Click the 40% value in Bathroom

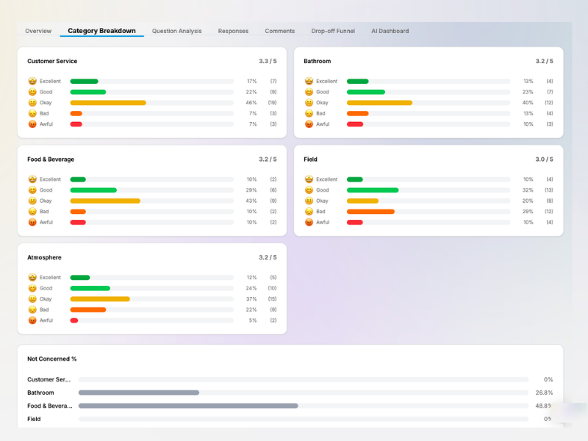[528, 103]
